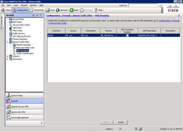Click the AAA Rules tree icon

tap(11, 28)
